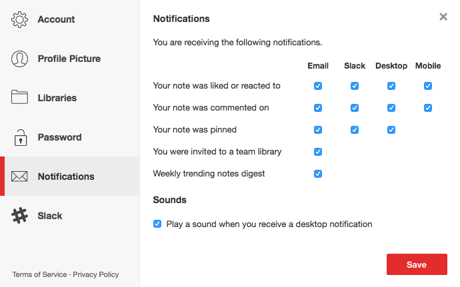This screenshot has width=460, height=287.
Task: Toggle play sound on desktop notification
Action: point(157,224)
